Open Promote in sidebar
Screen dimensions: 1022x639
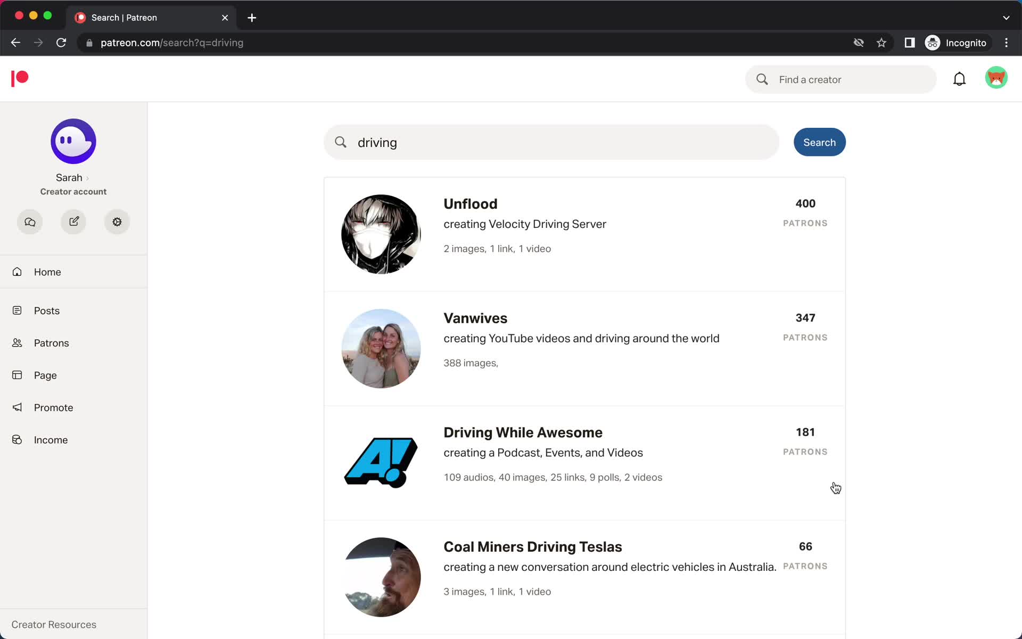click(x=73, y=407)
